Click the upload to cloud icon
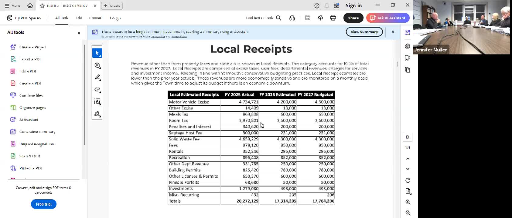512x218 pixels. 320,18
